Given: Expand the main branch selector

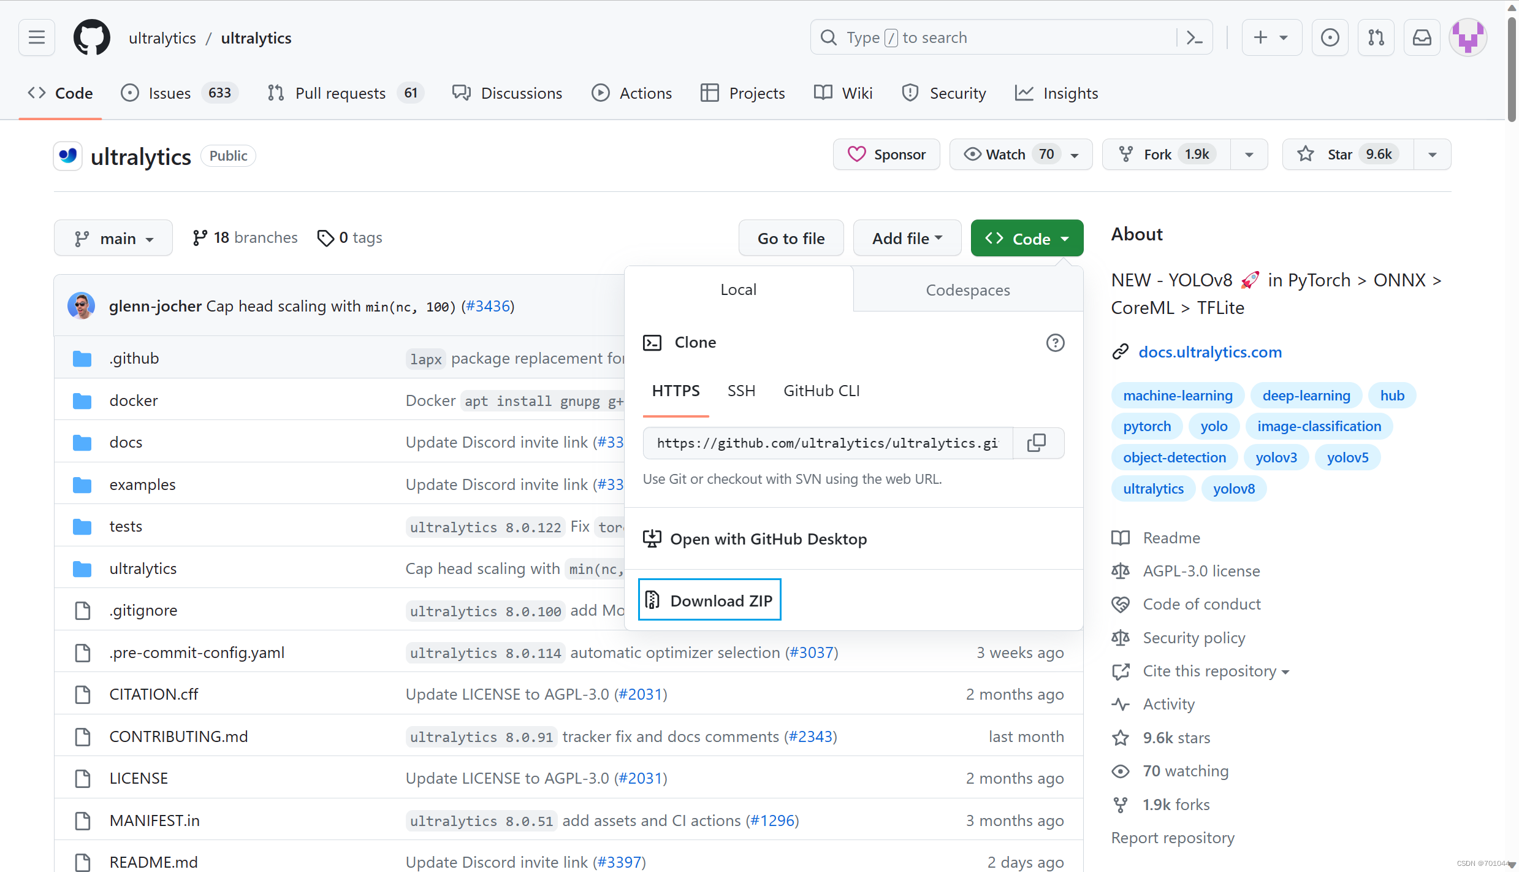Looking at the screenshot, I should click(113, 238).
